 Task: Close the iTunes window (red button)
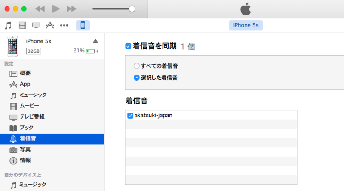pyautogui.click(x=7, y=9)
